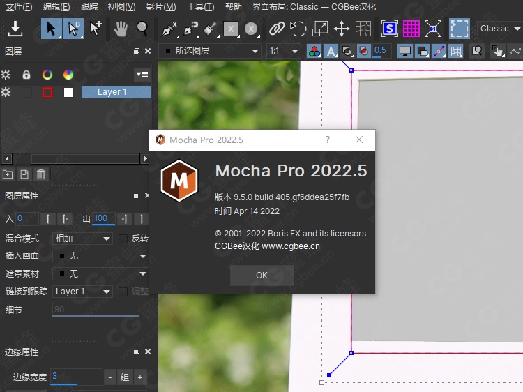Select the Bezier spline pen tool
The image size is (523, 392).
(x=190, y=29)
